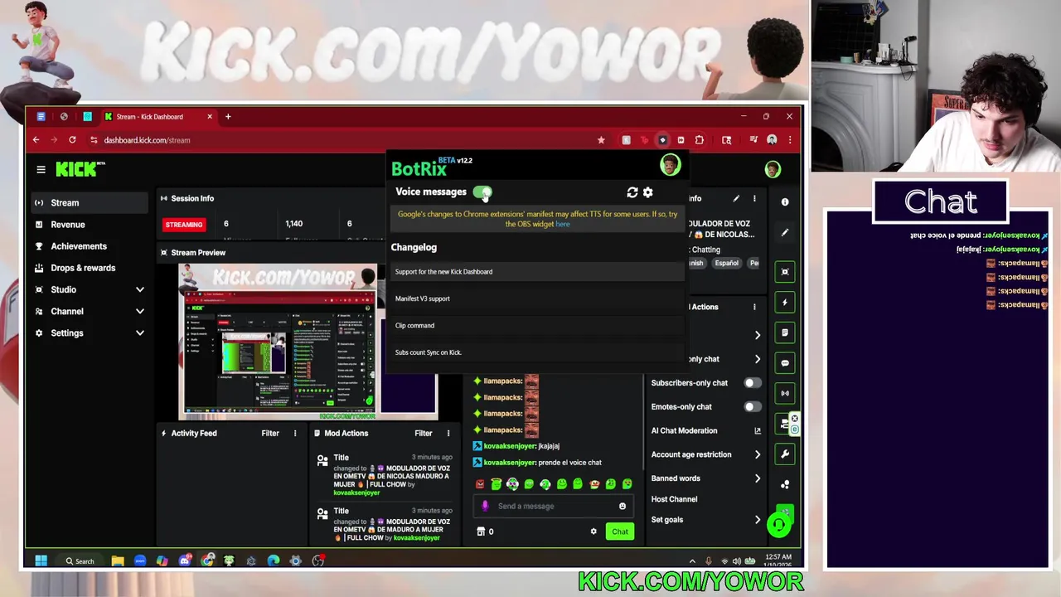This screenshot has width=1061, height=597.
Task: Open emoji picker in message box
Action: 623,506
